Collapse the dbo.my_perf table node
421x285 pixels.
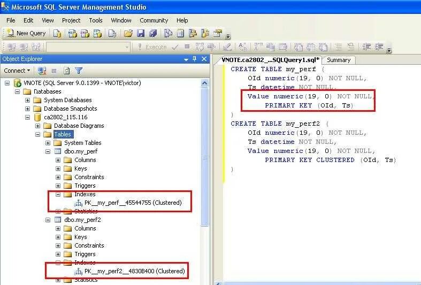[x=48, y=152]
